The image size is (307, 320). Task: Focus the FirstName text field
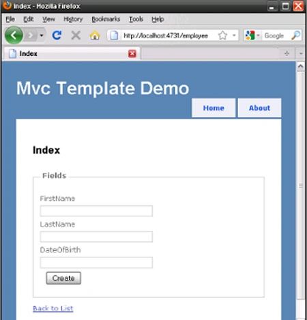[96, 211]
